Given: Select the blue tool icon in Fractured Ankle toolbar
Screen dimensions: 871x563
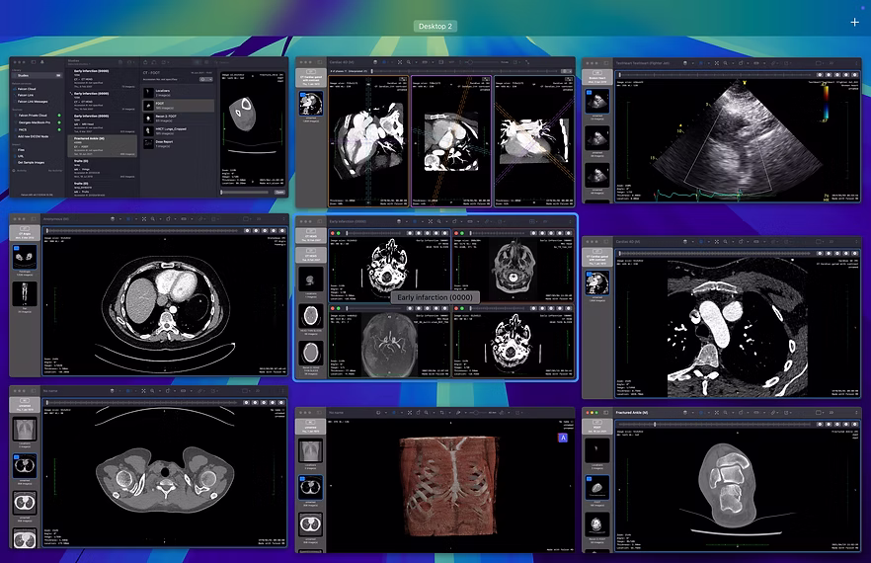Looking at the screenshot, I should [x=701, y=413].
